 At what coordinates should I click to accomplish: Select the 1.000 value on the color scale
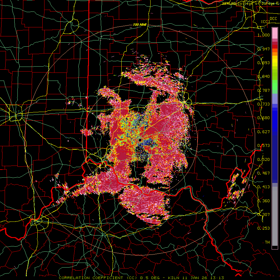point(264,35)
